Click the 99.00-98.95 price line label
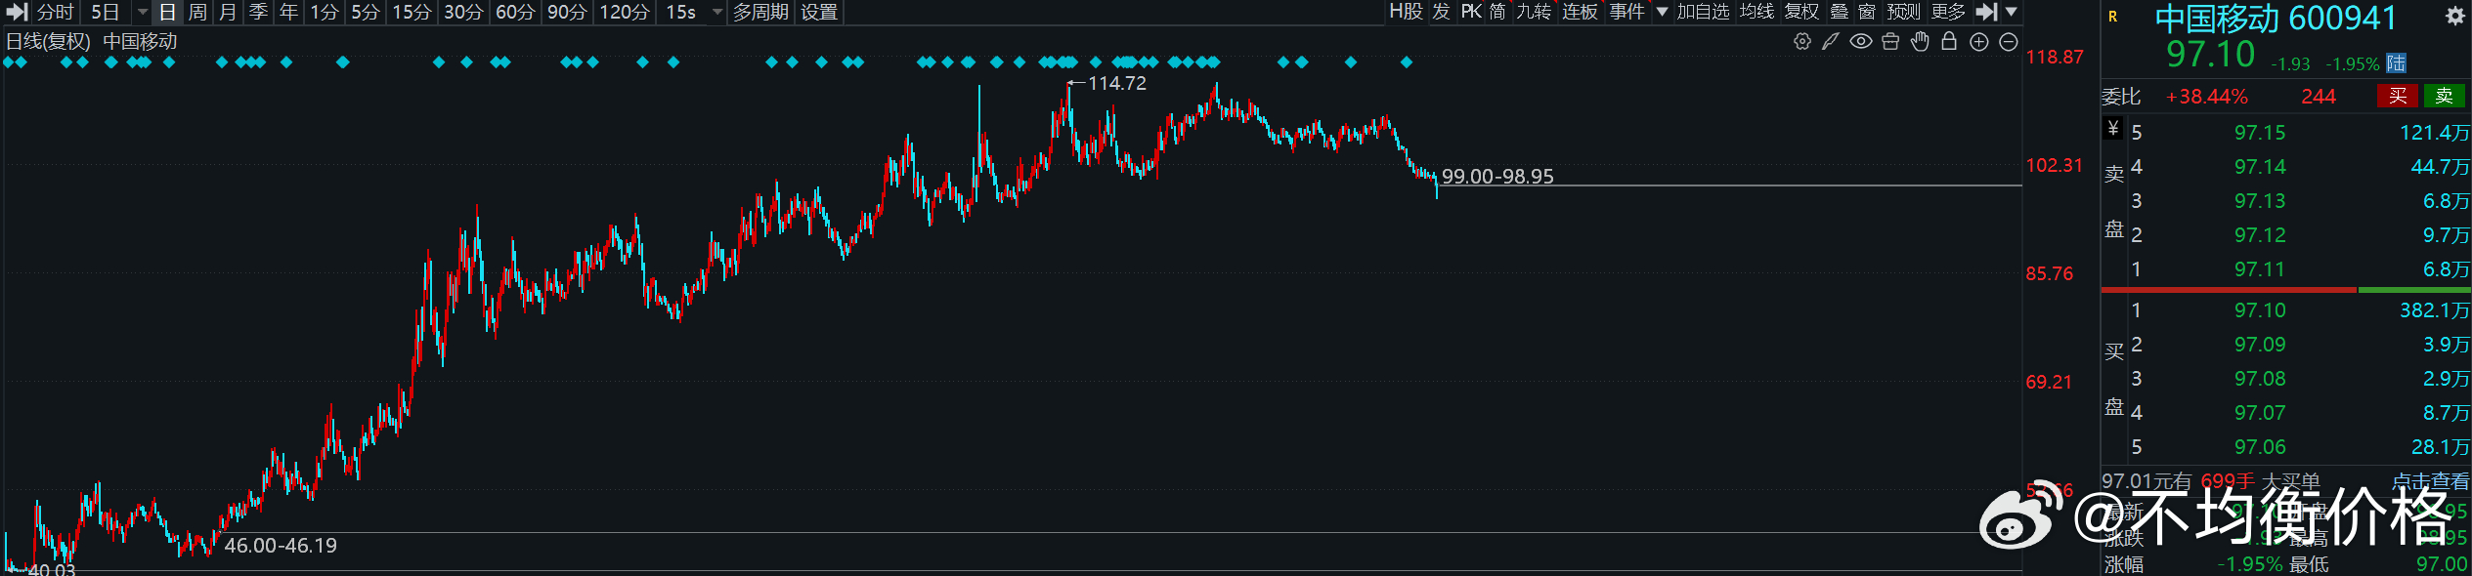The image size is (2472, 576). 1497,177
